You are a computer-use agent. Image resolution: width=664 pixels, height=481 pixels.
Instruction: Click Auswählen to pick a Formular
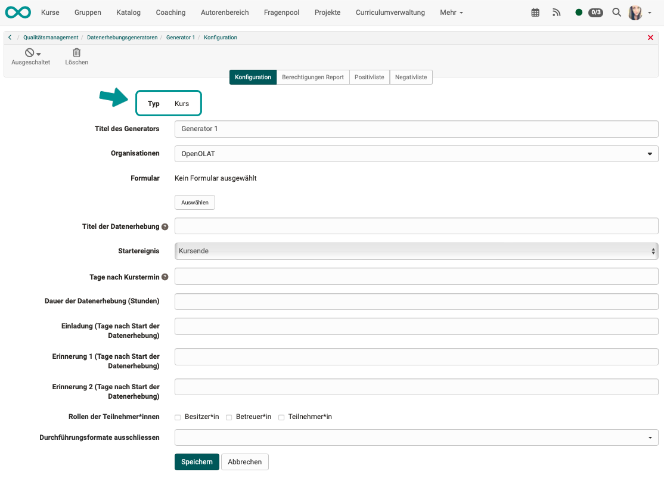(194, 202)
